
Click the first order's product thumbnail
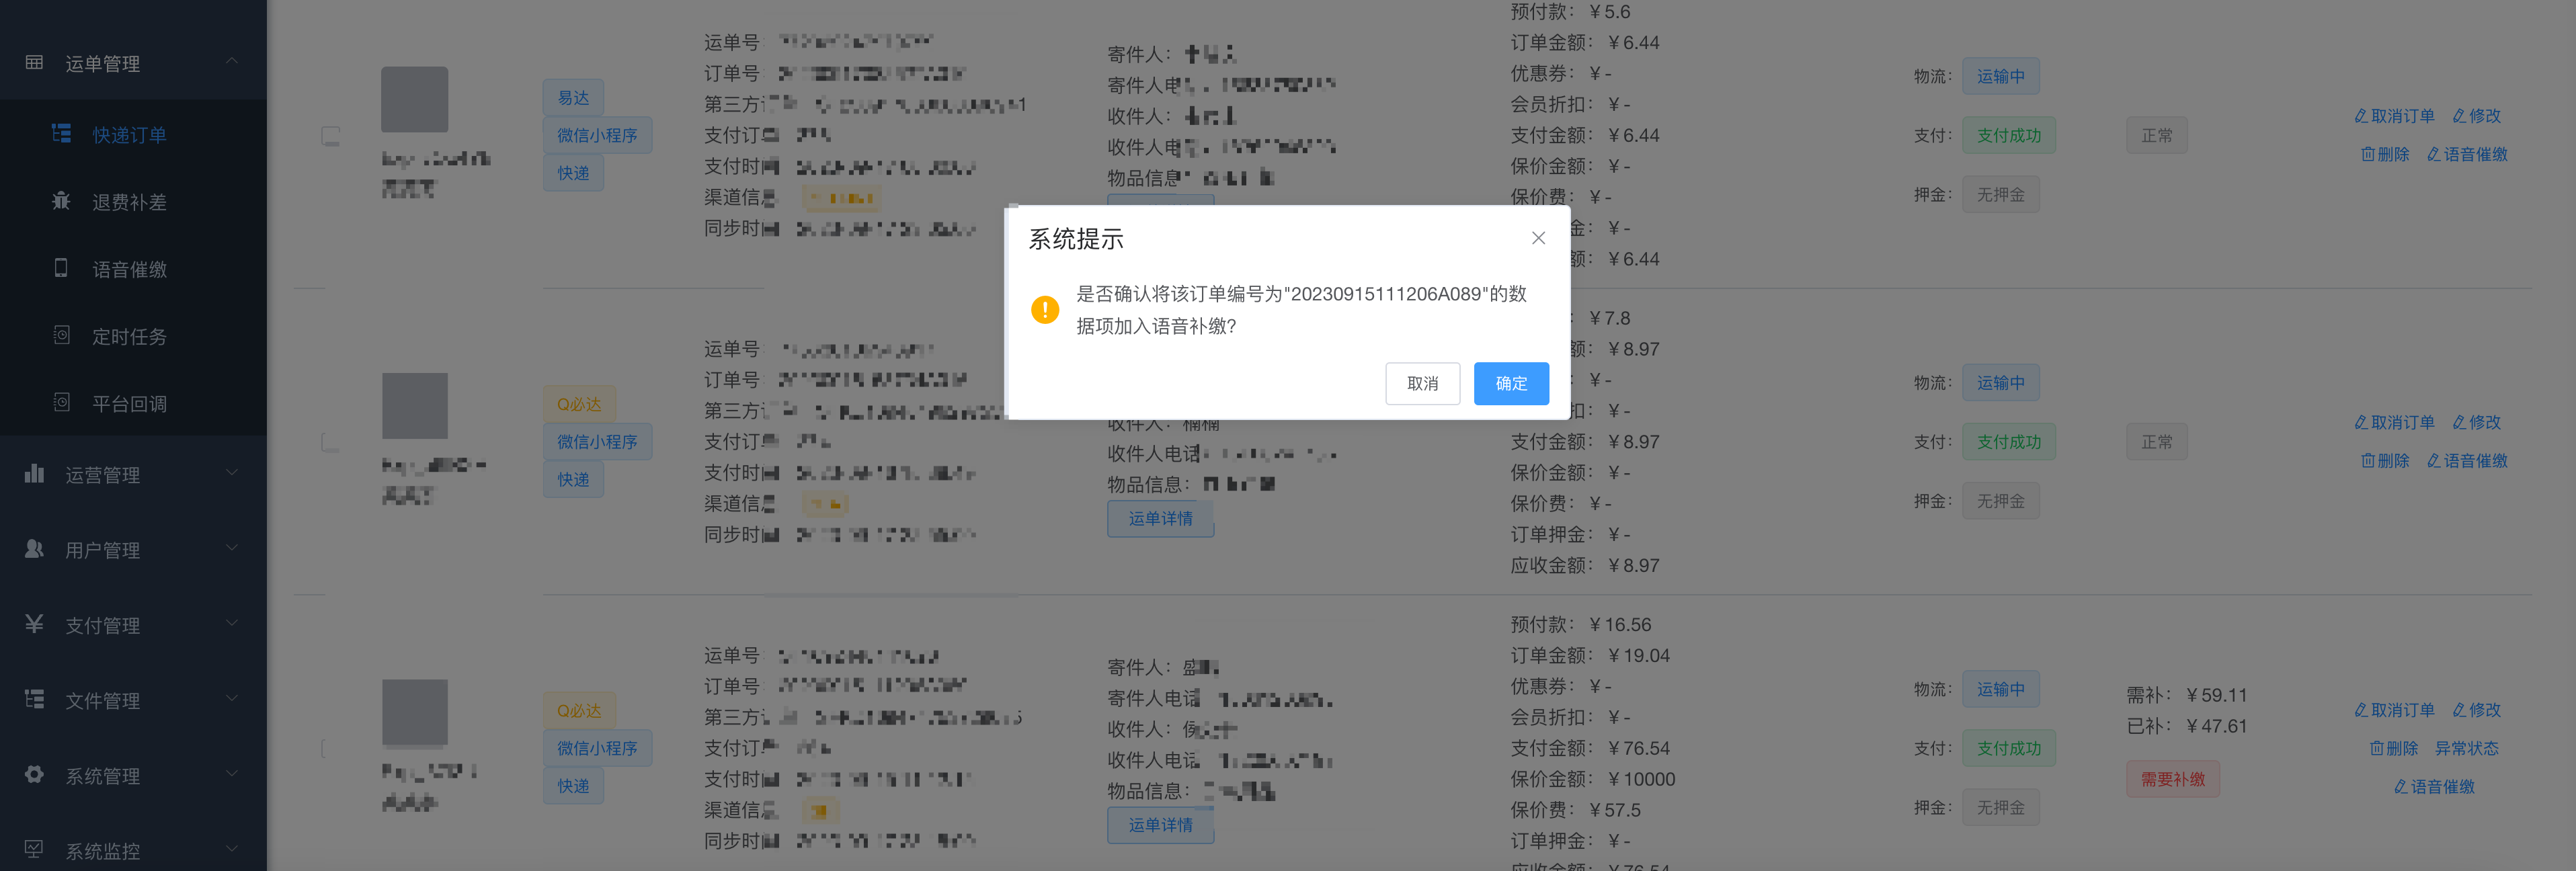(414, 99)
